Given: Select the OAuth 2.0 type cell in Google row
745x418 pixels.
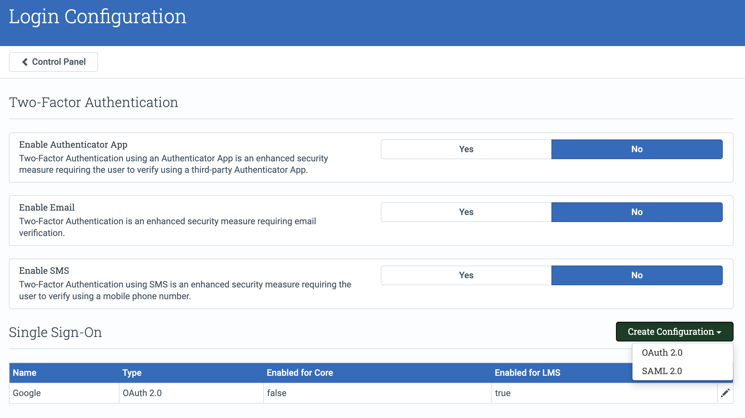Looking at the screenshot, I should click(191, 393).
